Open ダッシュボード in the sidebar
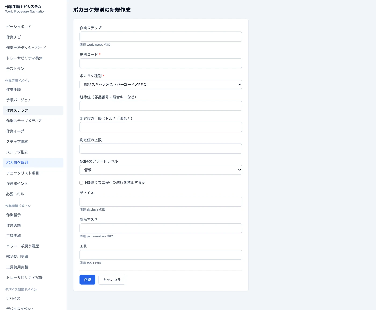Image resolution: width=376 pixels, height=310 pixels. tap(33, 27)
